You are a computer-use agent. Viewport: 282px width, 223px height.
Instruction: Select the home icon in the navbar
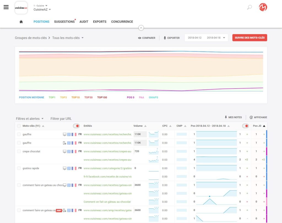pos(21,21)
